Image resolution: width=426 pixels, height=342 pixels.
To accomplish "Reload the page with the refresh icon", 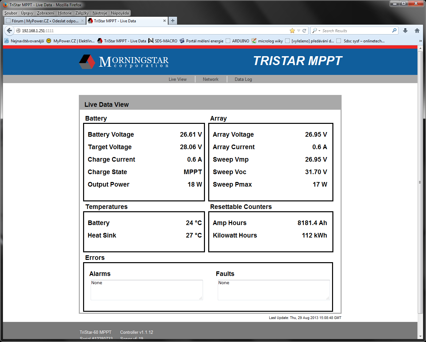I will point(304,31).
